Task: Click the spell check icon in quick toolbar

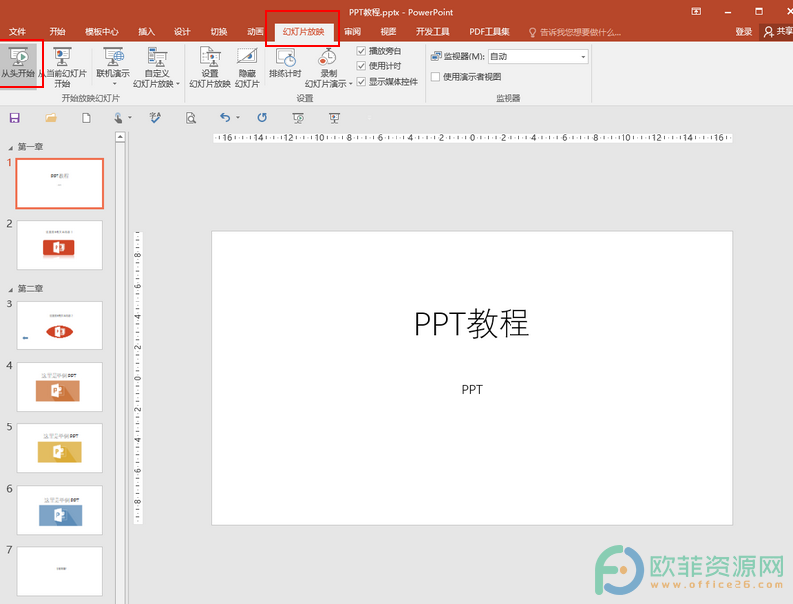Action: point(155,118)
